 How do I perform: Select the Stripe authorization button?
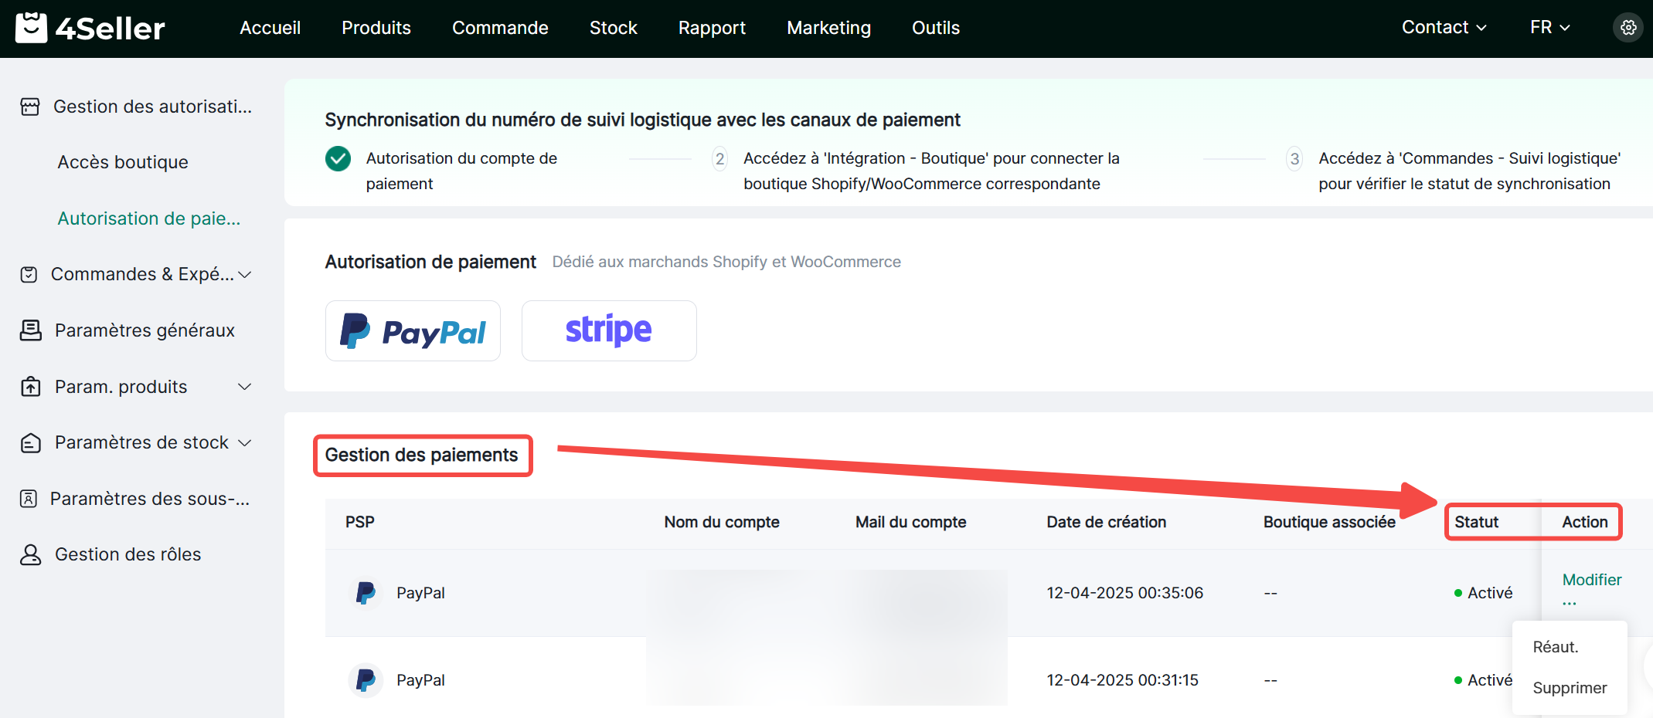coord(609,331)
